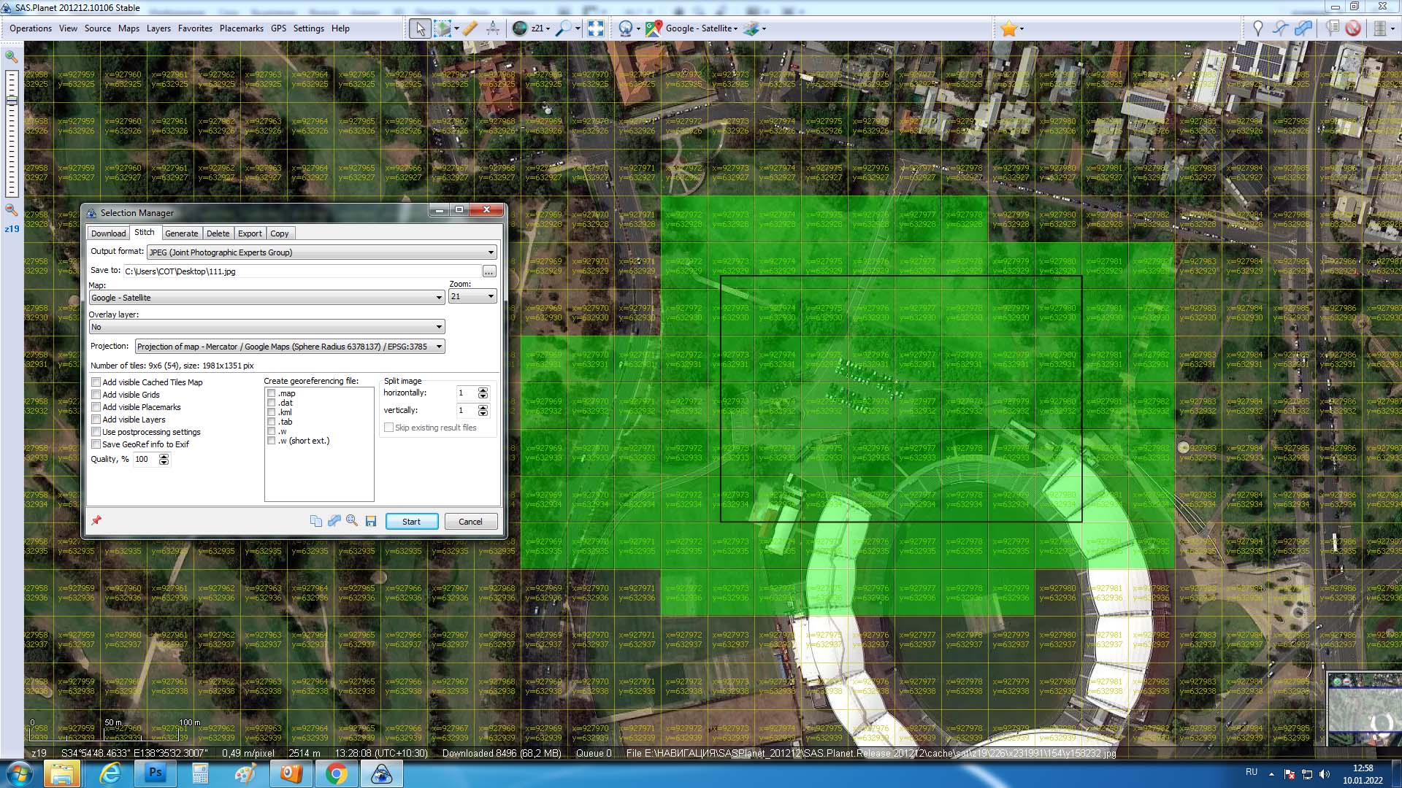1402x788 pixels.
Task: Tick the .kml georeferencing file checkbox
Action: 272,412
